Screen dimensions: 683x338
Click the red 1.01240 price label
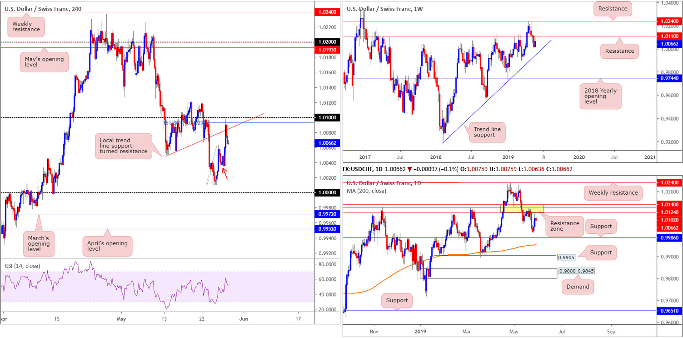click(x=670, y=212)
